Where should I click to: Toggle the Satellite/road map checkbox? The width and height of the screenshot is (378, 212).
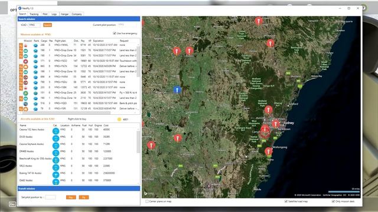pos(286,201)
